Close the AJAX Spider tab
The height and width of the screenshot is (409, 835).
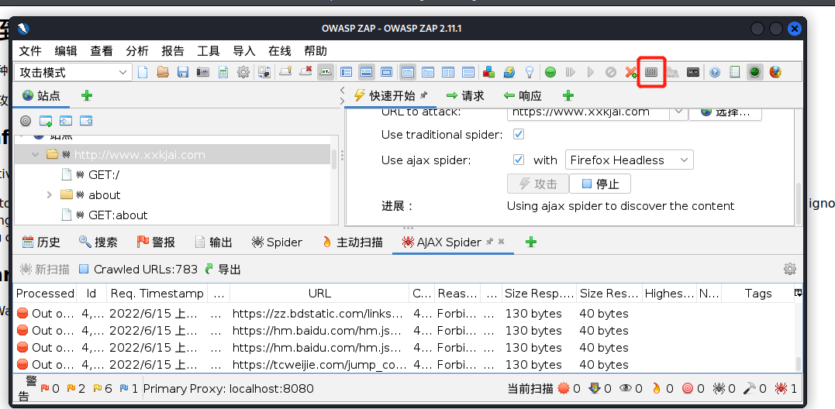click(501, 242)
